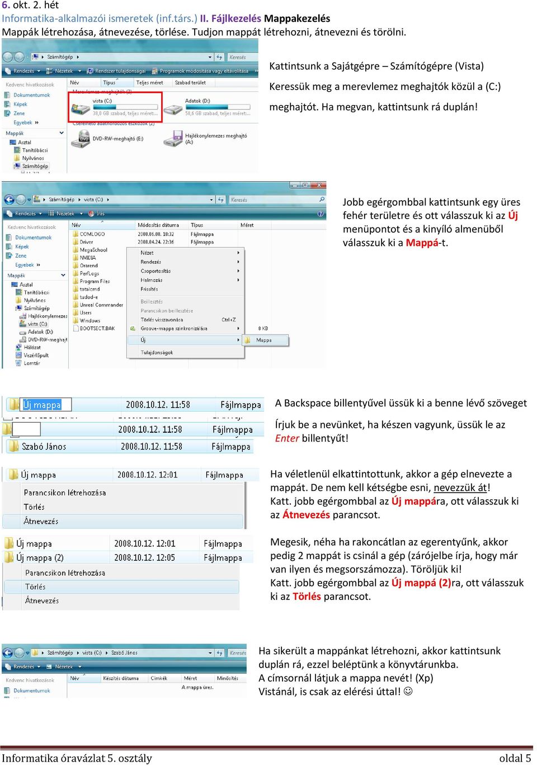Click the vista (C:) capacity bar
537x766 pixels.
pos(125,107)
